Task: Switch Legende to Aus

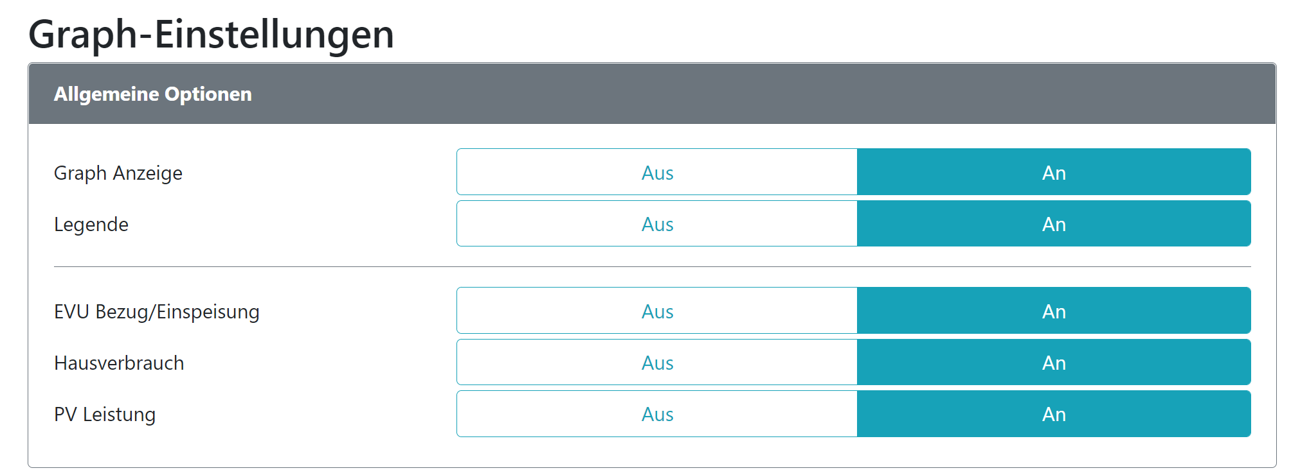Action: 657,223
